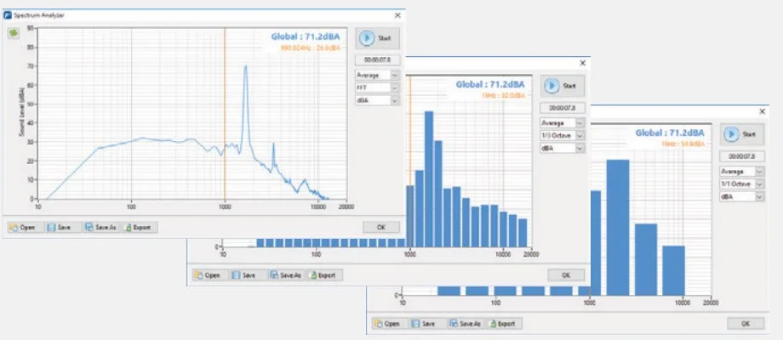This screenshot has height=340, width=783.
Task: Confirm with OK in the 1/3 Octave window
Action: (x=566, y=275)
